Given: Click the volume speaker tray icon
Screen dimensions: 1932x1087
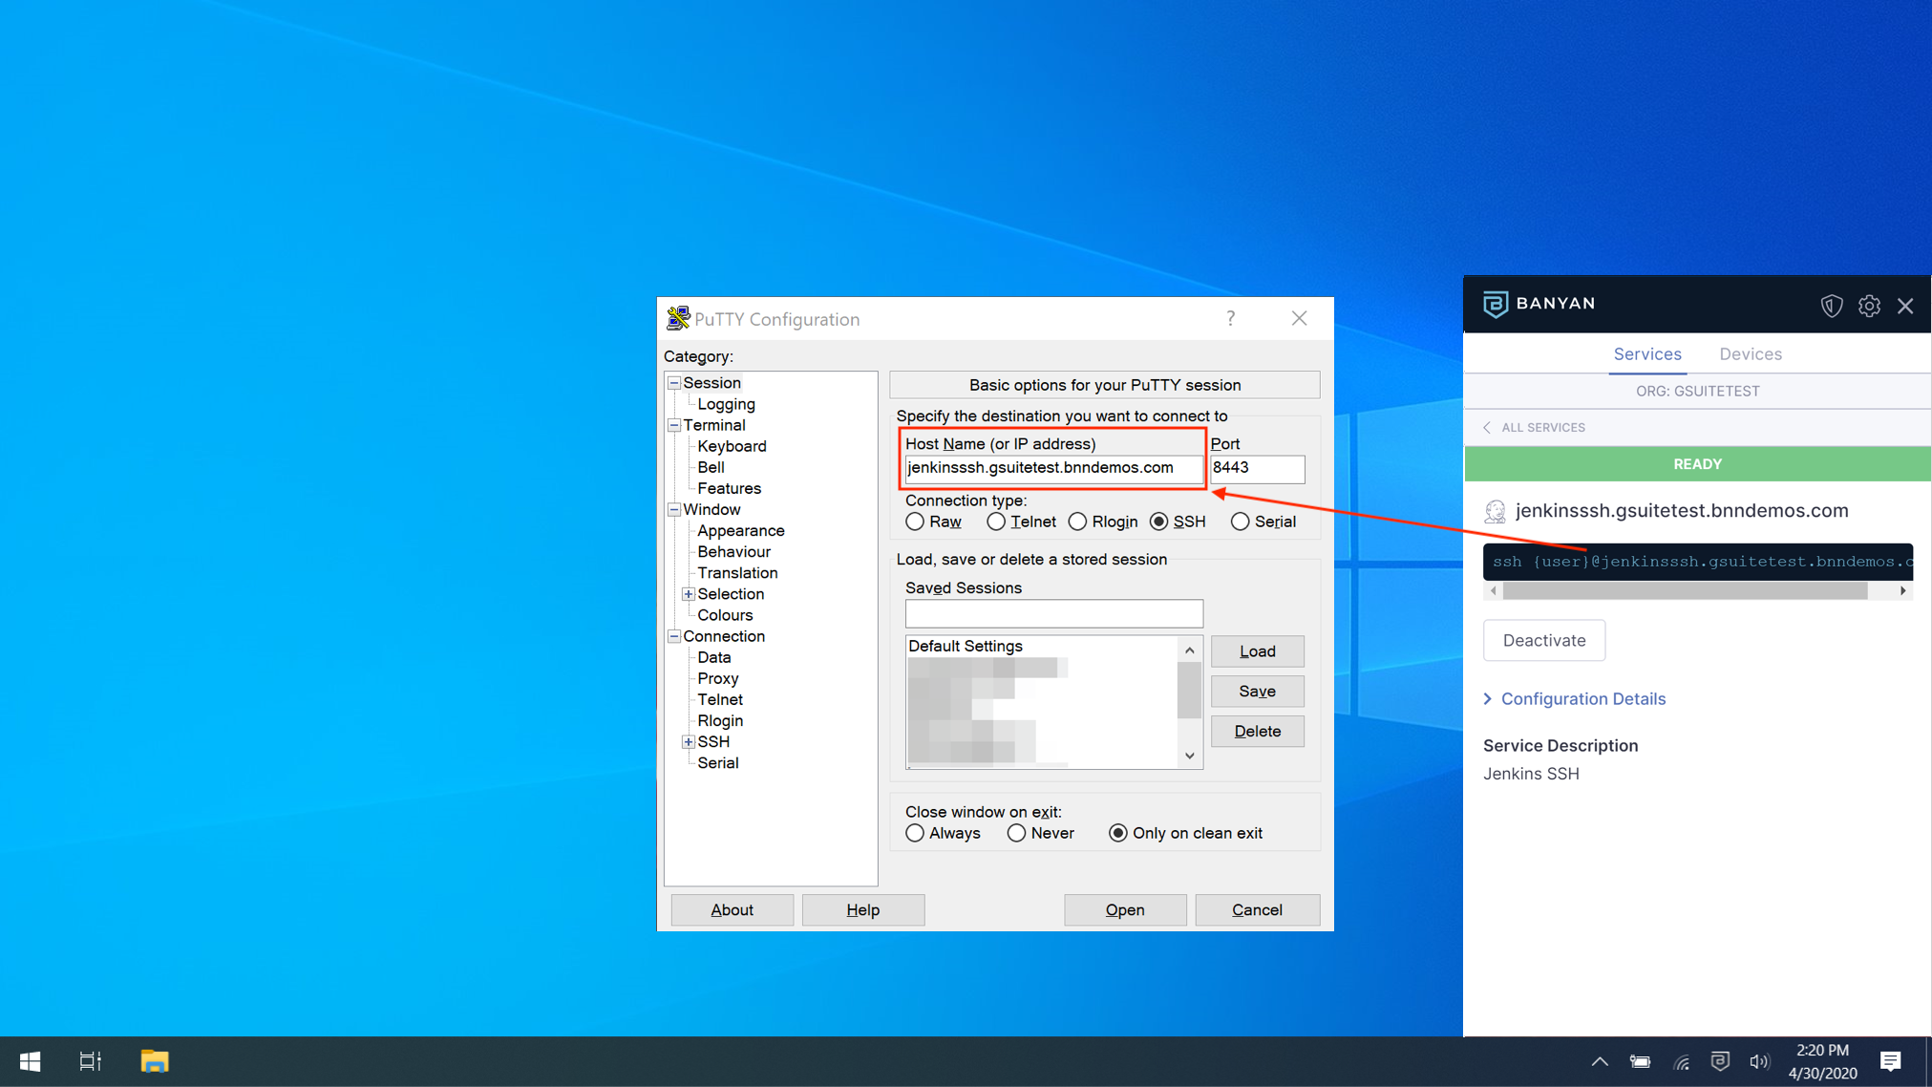Looking at the screenshot, I should tap(1759, 1061).
